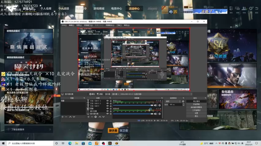Open 麦克风/Aux audio settings gear
Viewport: 261px width, 146px height.
coord(160,105)
